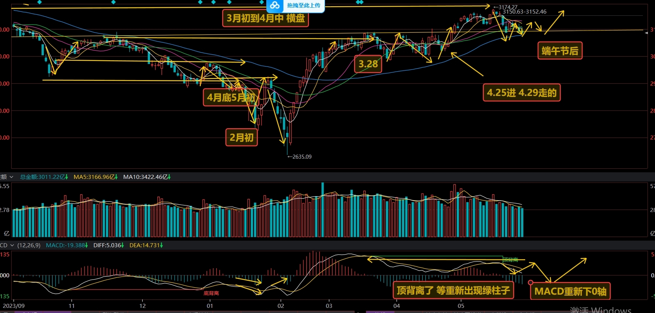Click the MACD:-19.388 value label

pos(67,245)
